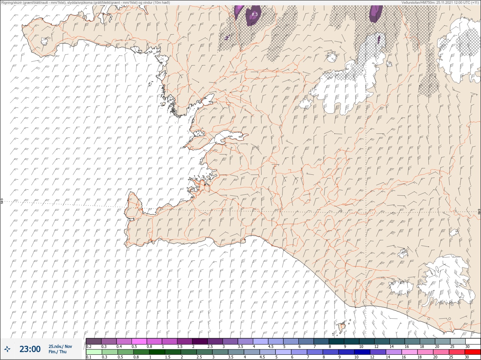
Task: Click the large purple precipitation blob labeled 0.3
Action: pyautogui.click(x=254, y=15)
